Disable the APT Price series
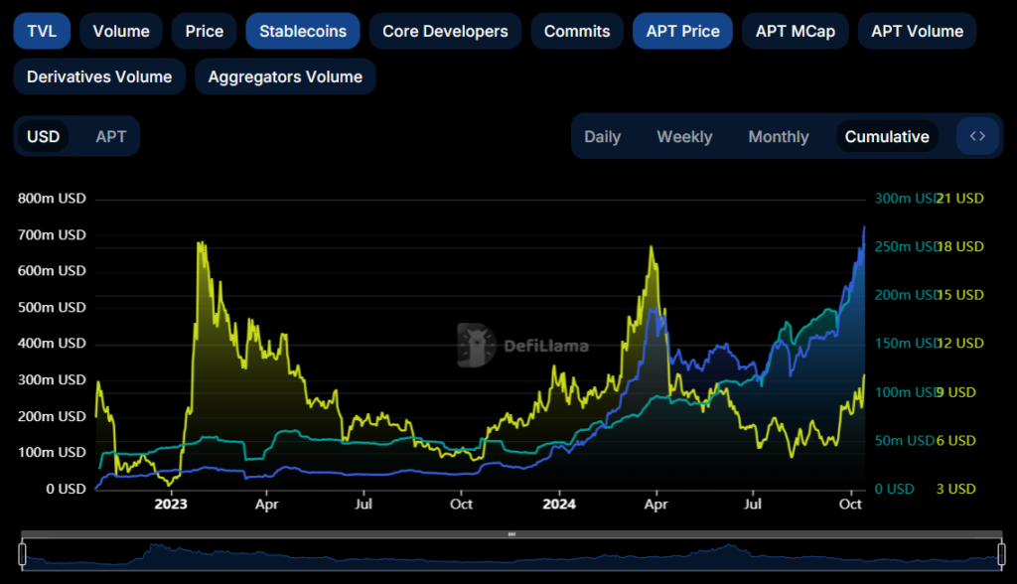 pos(682,31)
